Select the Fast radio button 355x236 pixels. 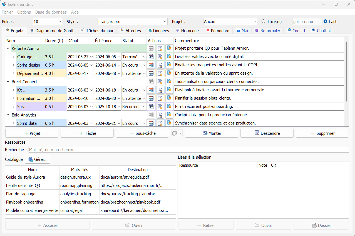coord(325,22)
